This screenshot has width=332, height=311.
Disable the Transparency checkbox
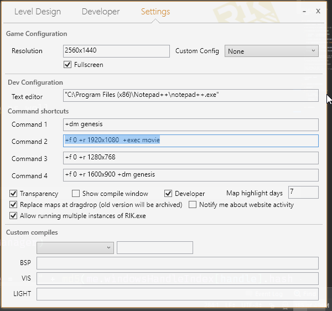pyautogui.click(x=14, y=194)
